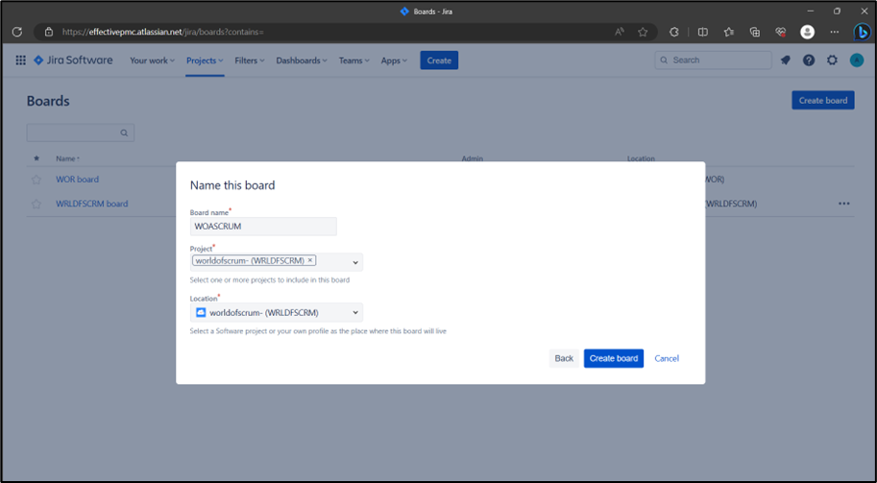Star the WRLDFSCRM board
The width and height of the screenshot is (877, 483).
click(37, 204)
